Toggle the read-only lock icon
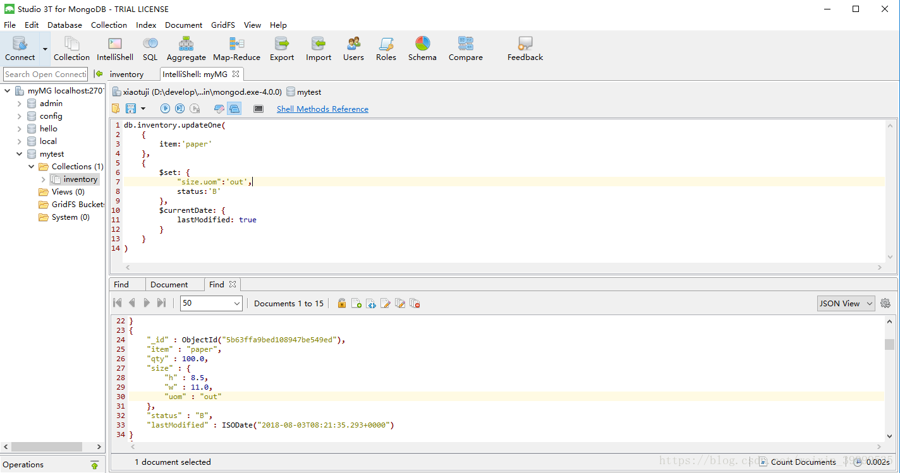The width and height of the screenshot is (900, 473). tap(342, 304)
